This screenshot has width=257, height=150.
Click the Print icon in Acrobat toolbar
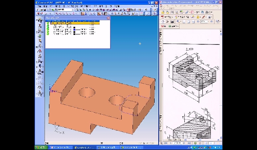(177, 12)
